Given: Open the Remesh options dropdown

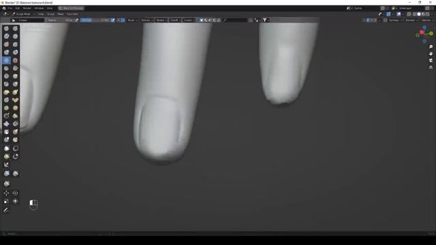Looking at the screenshot, I should (x=411, y=20).
